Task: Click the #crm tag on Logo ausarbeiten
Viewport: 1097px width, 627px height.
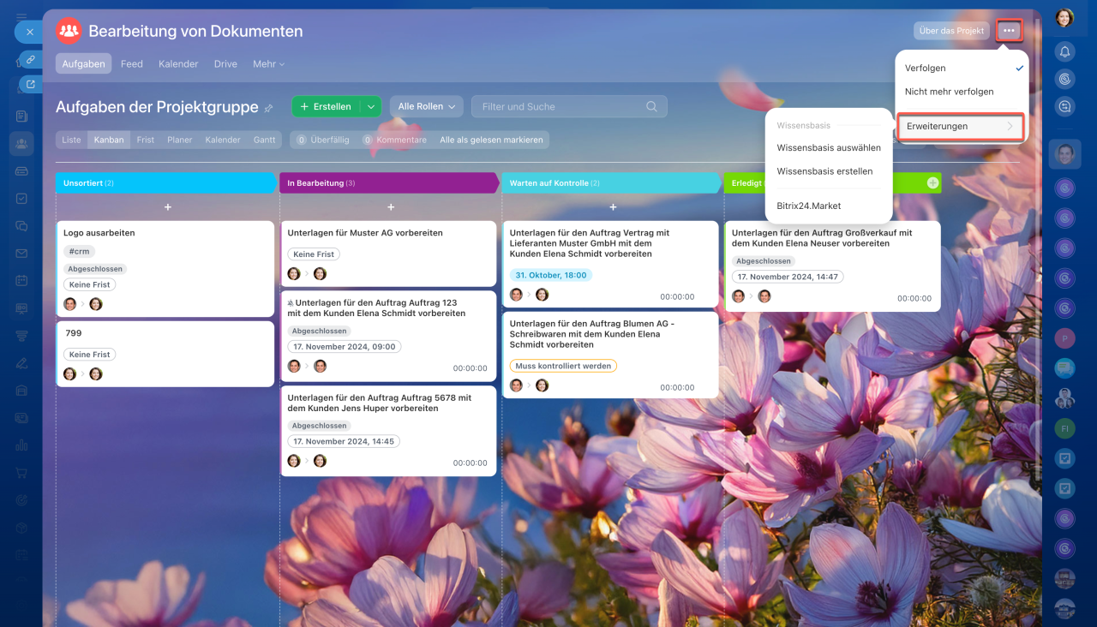Action: [x=80, y=252]
